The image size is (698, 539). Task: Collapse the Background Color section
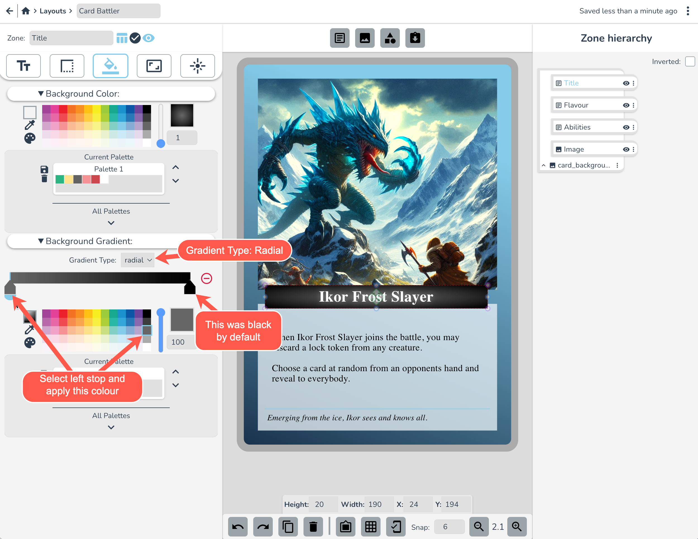point(41,94)
